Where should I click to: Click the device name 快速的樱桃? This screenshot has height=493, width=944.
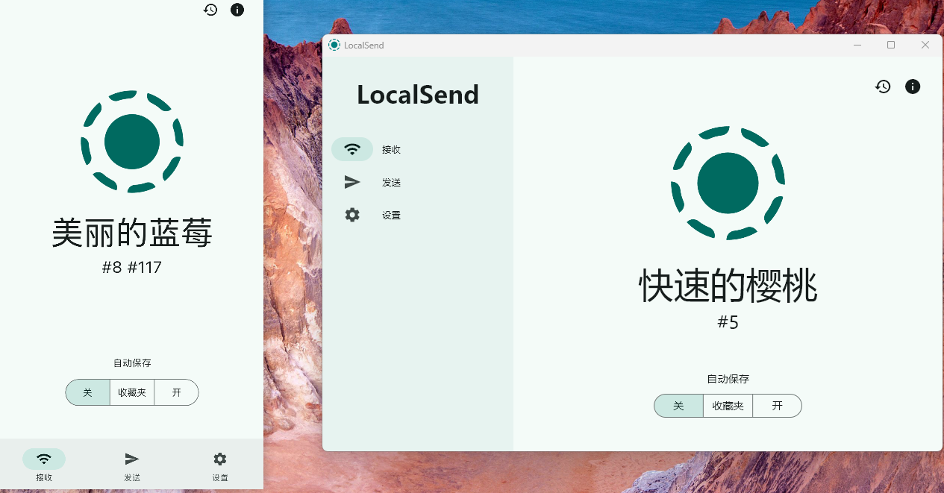coord(728,286)
